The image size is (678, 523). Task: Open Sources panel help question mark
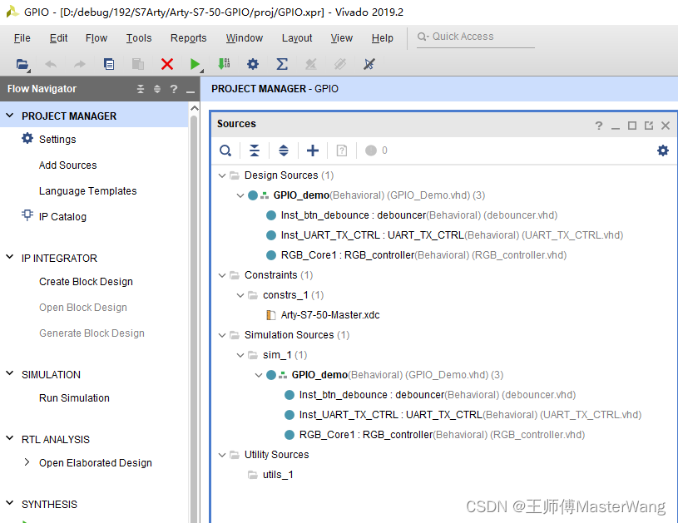coord(598,126)
